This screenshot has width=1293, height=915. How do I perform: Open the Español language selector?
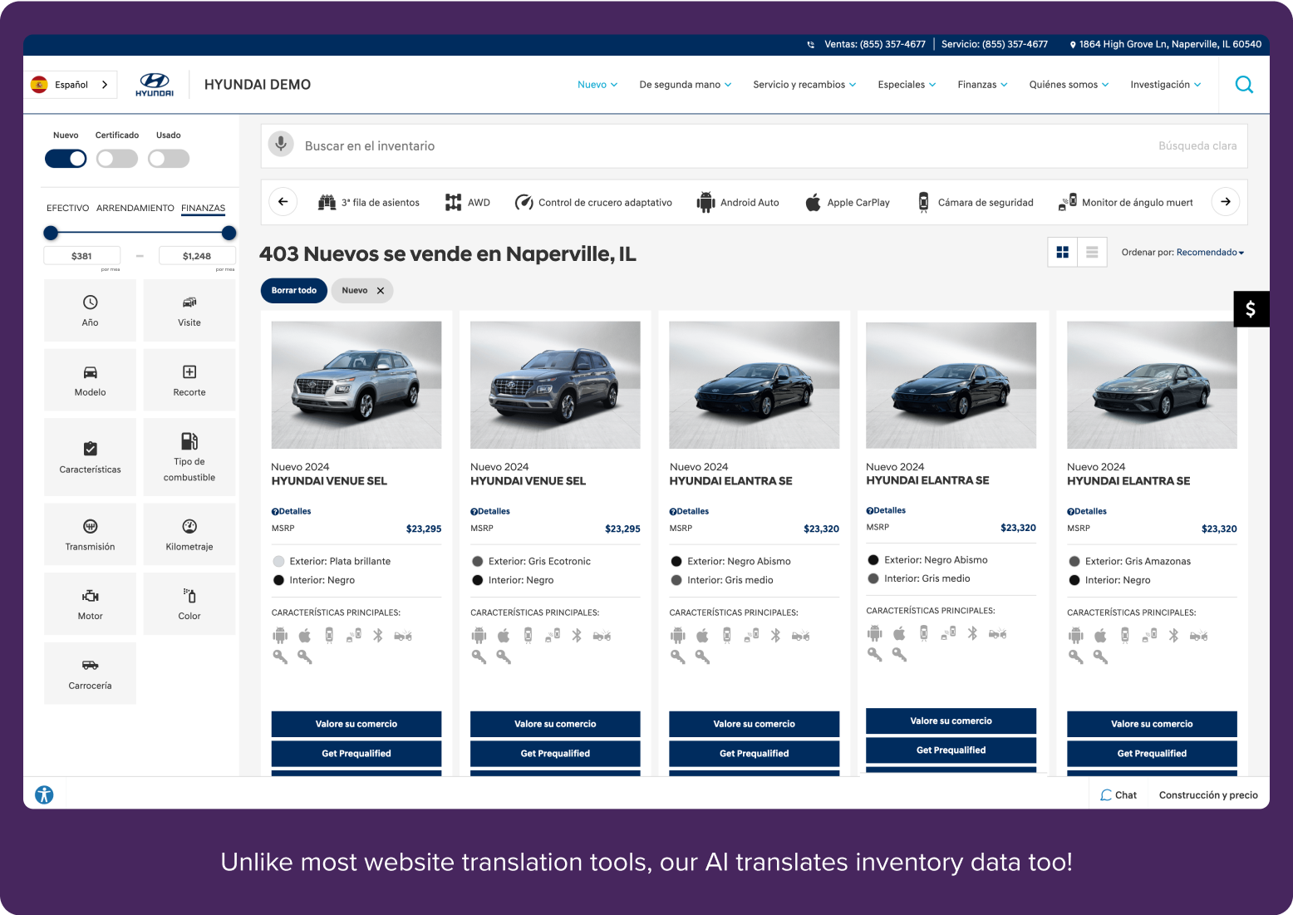(70, 85)
